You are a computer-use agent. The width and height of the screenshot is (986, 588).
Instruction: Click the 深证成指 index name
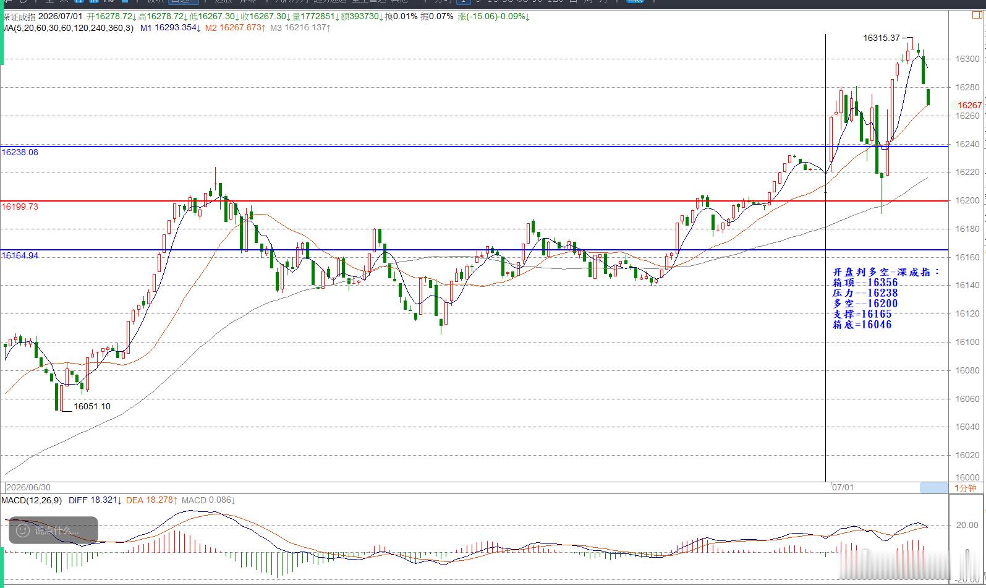pyautogui.click(x=19, y=17)
